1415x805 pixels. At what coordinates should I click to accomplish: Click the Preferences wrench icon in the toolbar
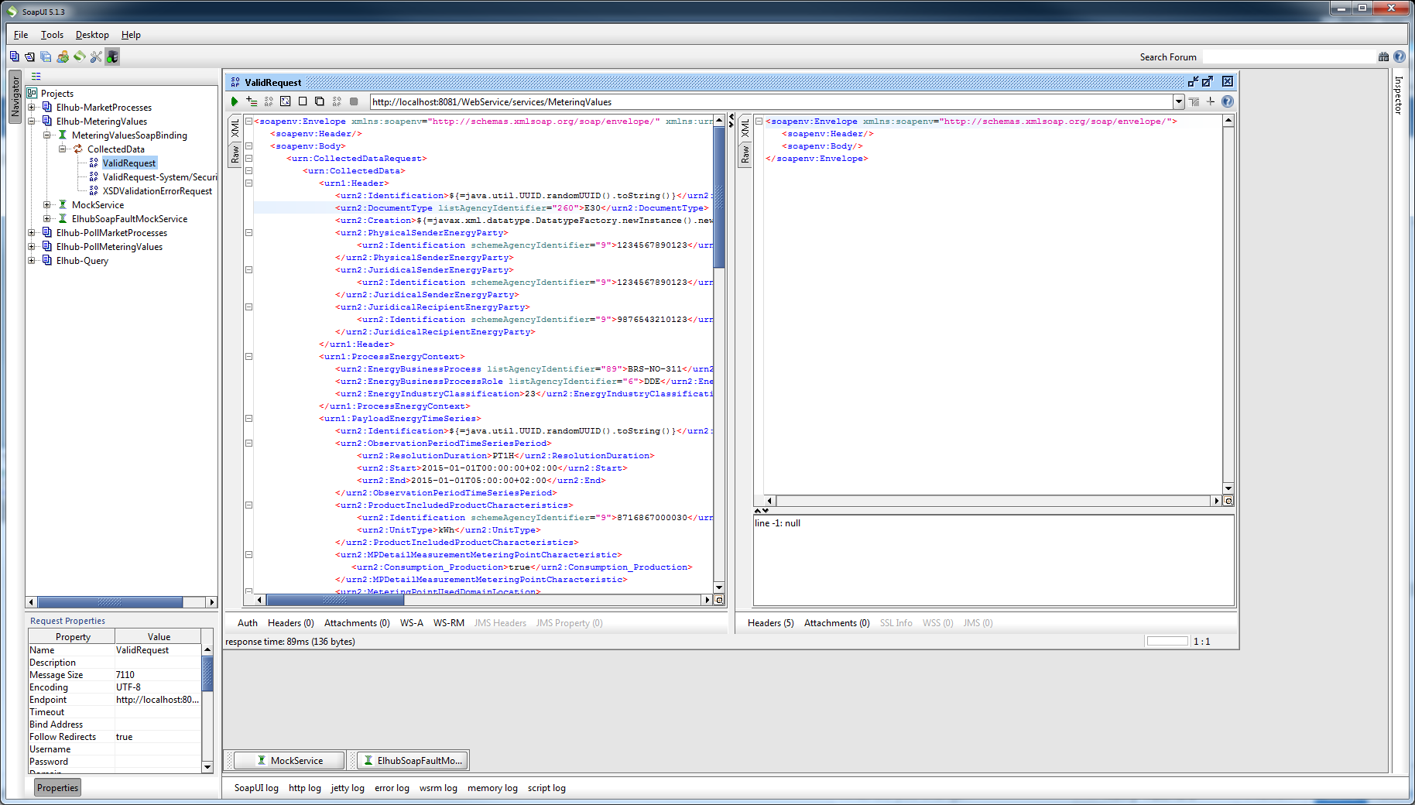coord(96,57)
